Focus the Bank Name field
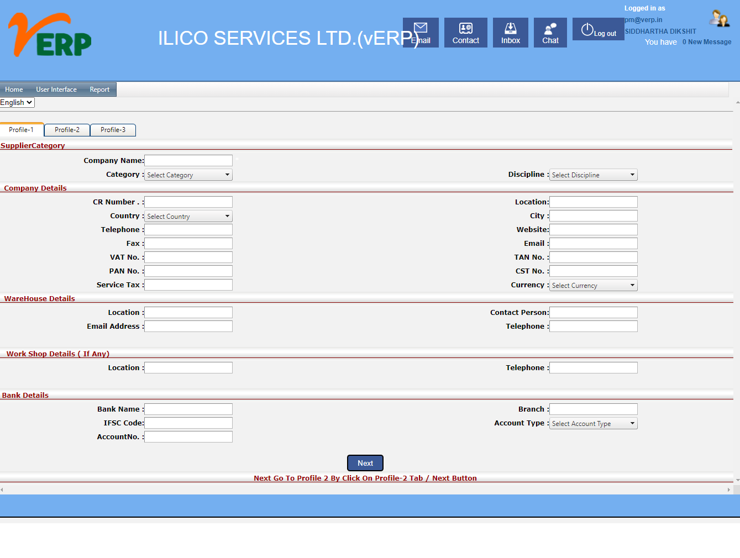740x558 pixels. pos(188,409)
